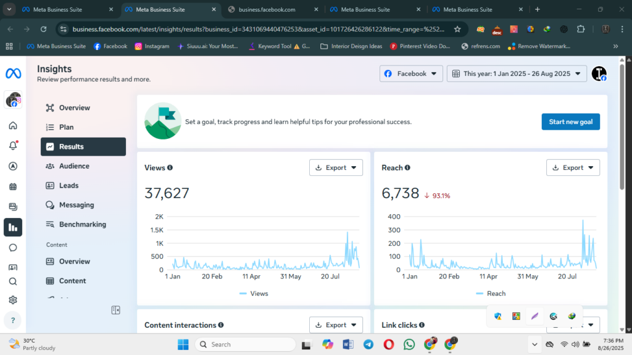Open the Instagram bookmark
Viewport: 632px width, 355px height.
click(152, 46)
